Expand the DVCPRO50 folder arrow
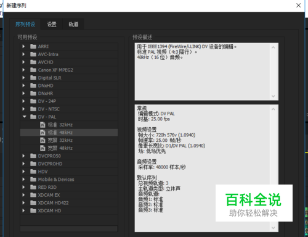Viewport: 308px width, 237px height. [23, 156]
